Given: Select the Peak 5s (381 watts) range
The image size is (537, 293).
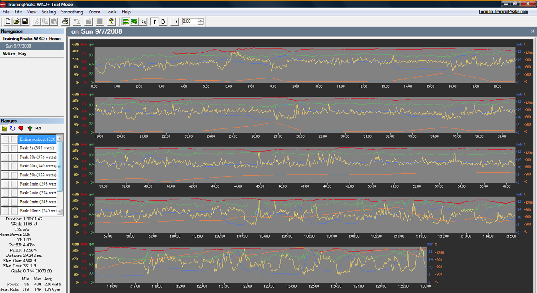Looking at the screenshot, I should 37,148.
